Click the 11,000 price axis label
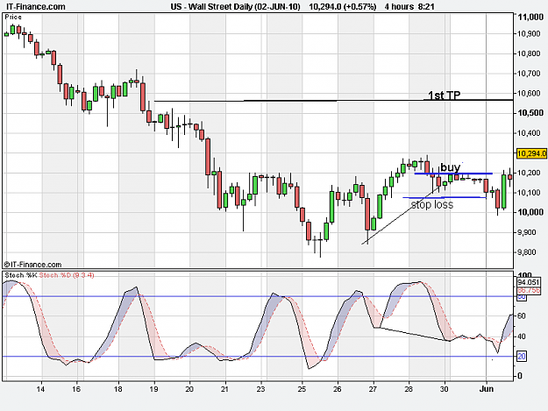This screenshot has height=411, width=548. (530, 17)
